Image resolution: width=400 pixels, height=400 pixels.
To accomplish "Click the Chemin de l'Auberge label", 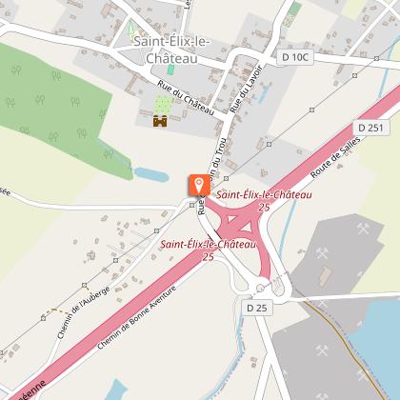I will coord(84,312).
